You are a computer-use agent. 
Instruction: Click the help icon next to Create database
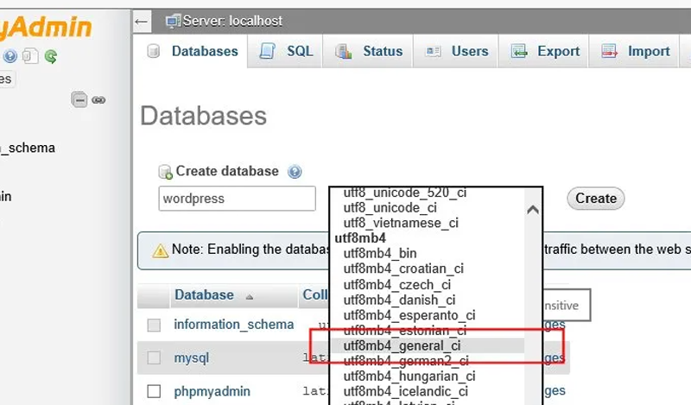[295, 172]
